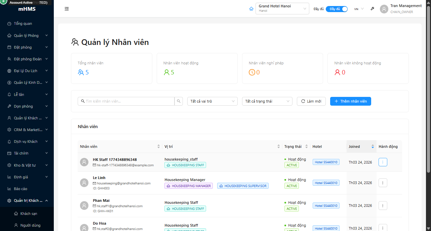Click the wrench tool icon in header
Viewport: 431px width, 231px height.
372,9
